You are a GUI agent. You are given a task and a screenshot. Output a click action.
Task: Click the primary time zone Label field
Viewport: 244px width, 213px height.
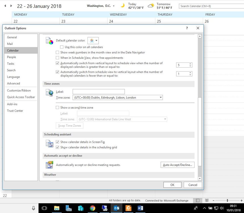99,91
